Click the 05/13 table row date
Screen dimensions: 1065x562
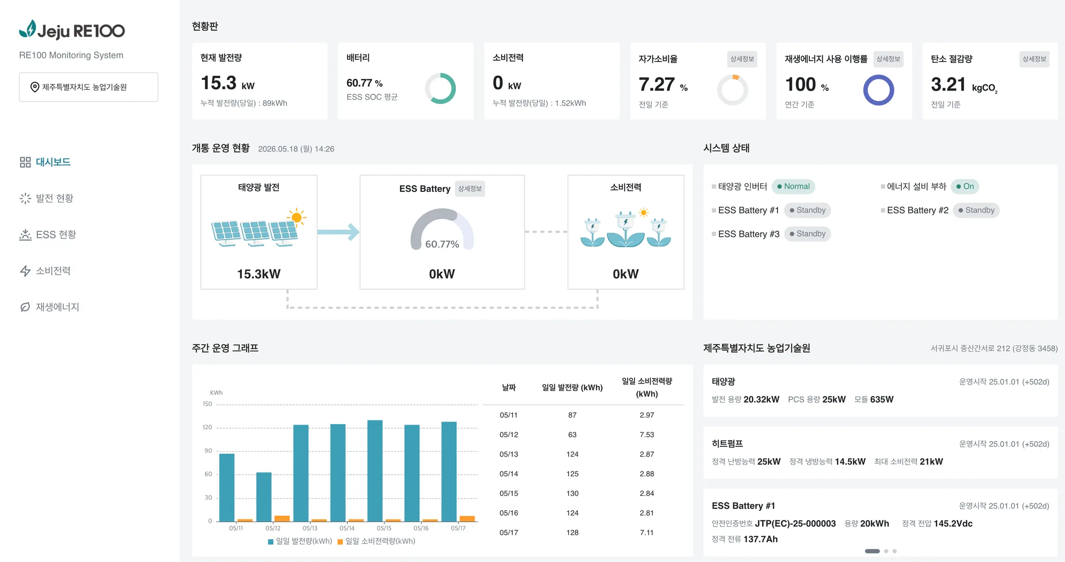tap(509, 454)
